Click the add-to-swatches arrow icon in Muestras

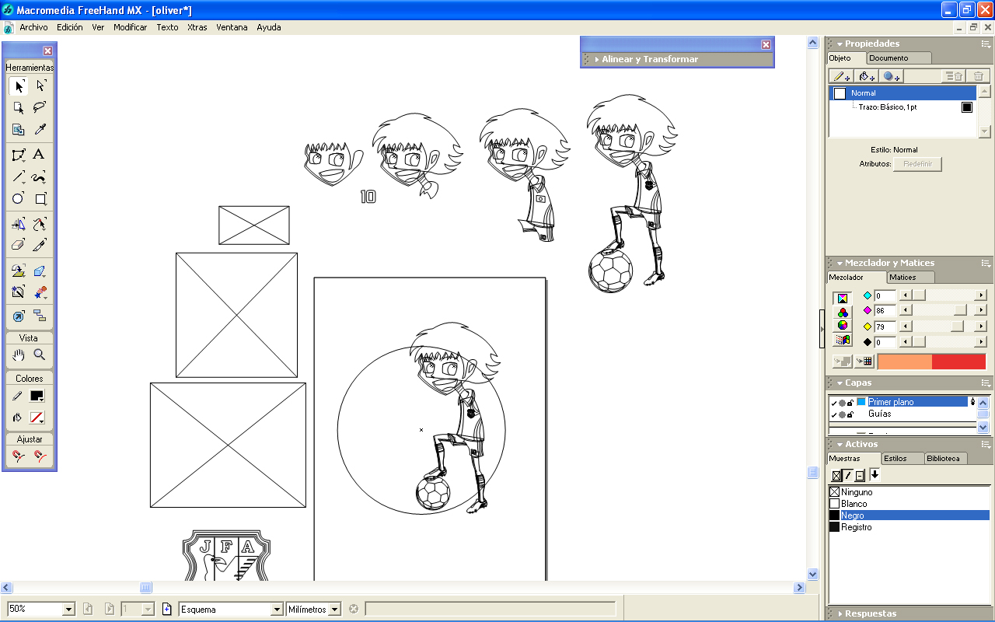pos(875,474)
